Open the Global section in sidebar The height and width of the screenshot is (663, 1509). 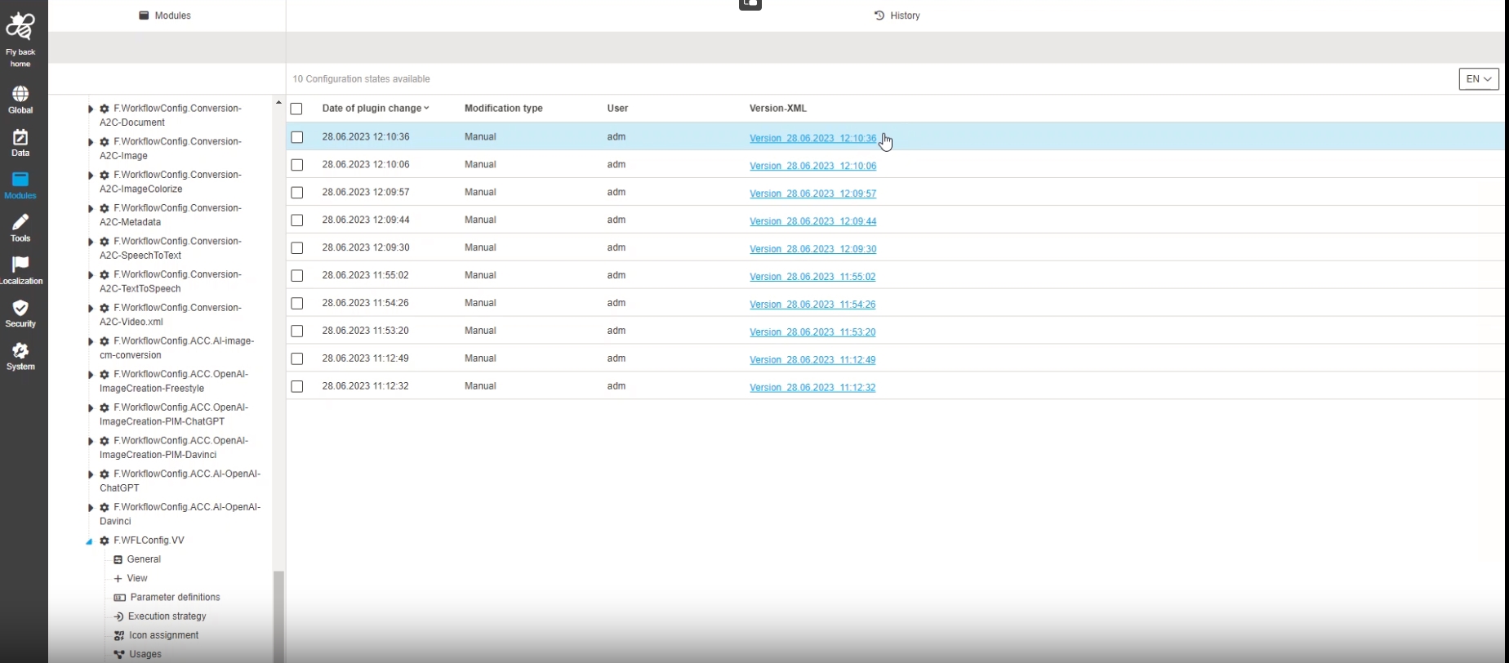[20, 100]
